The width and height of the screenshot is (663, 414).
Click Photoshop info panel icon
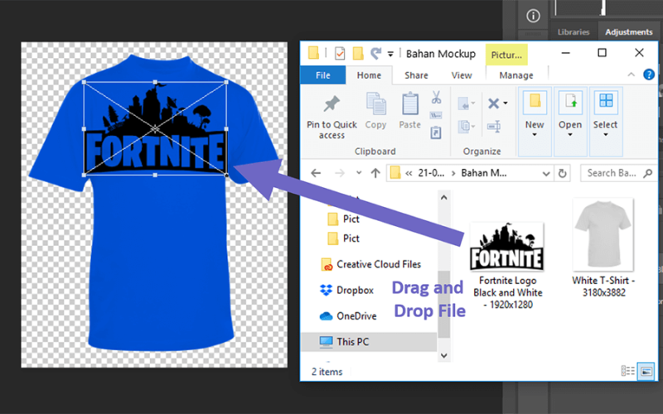[x=533, y=16]
